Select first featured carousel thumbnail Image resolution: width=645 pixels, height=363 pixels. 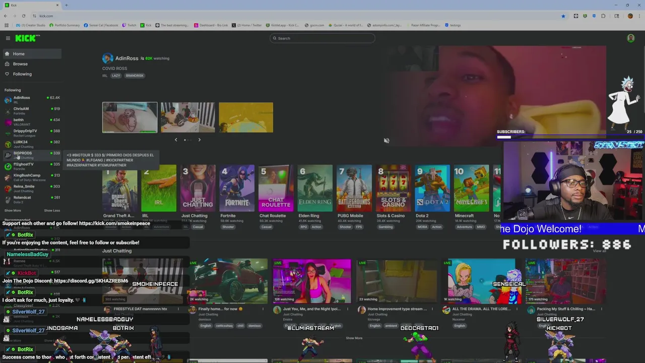(x=130, y=117)
